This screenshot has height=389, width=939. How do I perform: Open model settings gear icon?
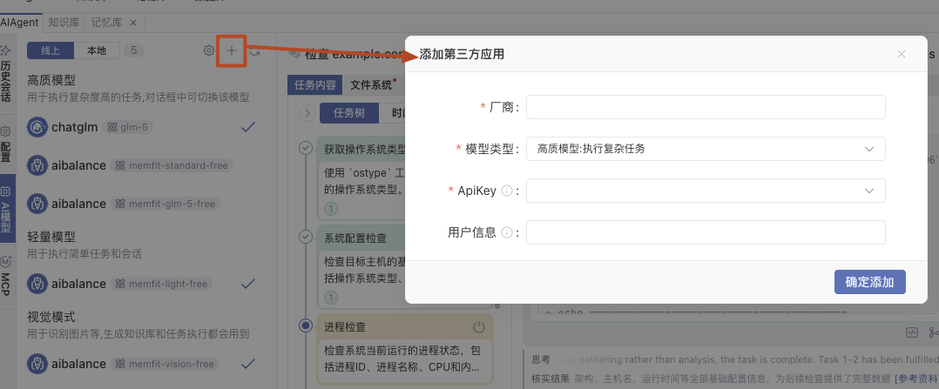pos(208,51)
